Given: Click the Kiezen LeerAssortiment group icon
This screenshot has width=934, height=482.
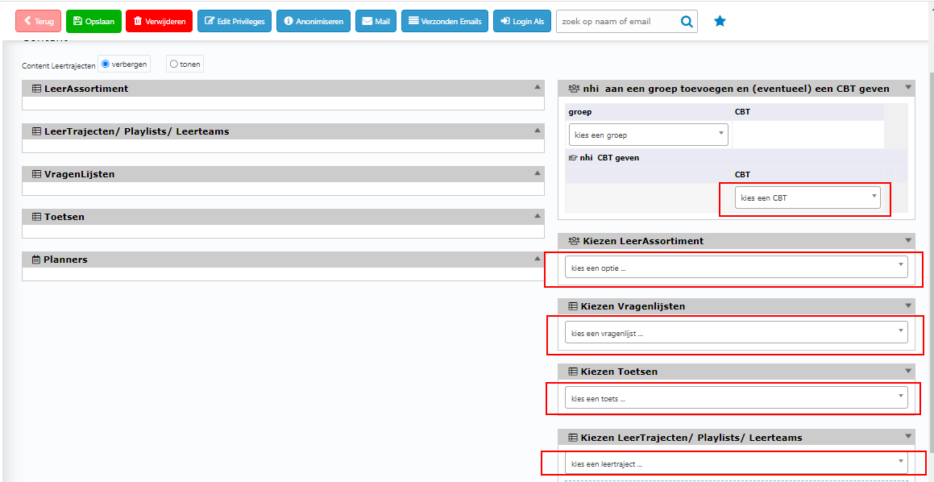Looking at the screenshot, I should tap(573, 241).
